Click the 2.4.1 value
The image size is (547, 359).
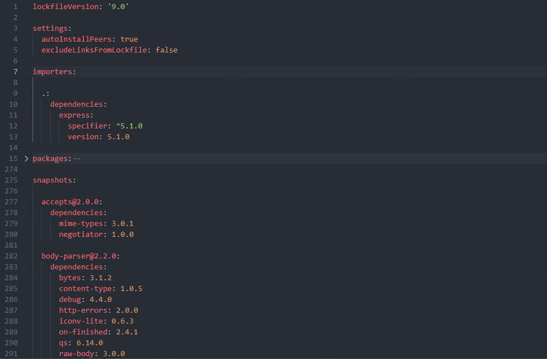[127, 332]
